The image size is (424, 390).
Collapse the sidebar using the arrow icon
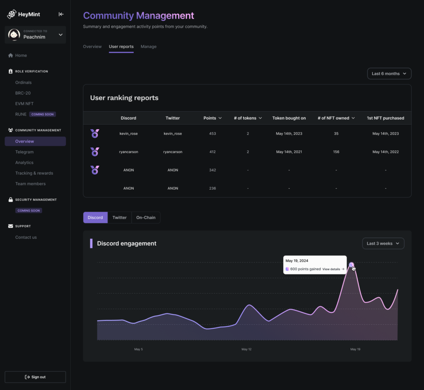[61, 14]
